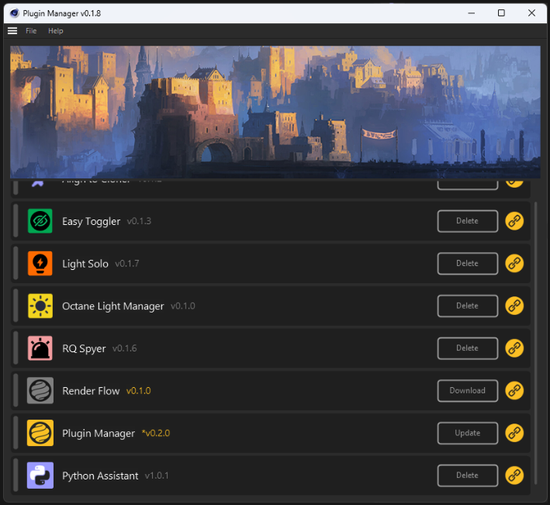Viewport: 550px width, 505px height.
Task: Click the application icon in title bar
Action: click(x=15, y=13)
